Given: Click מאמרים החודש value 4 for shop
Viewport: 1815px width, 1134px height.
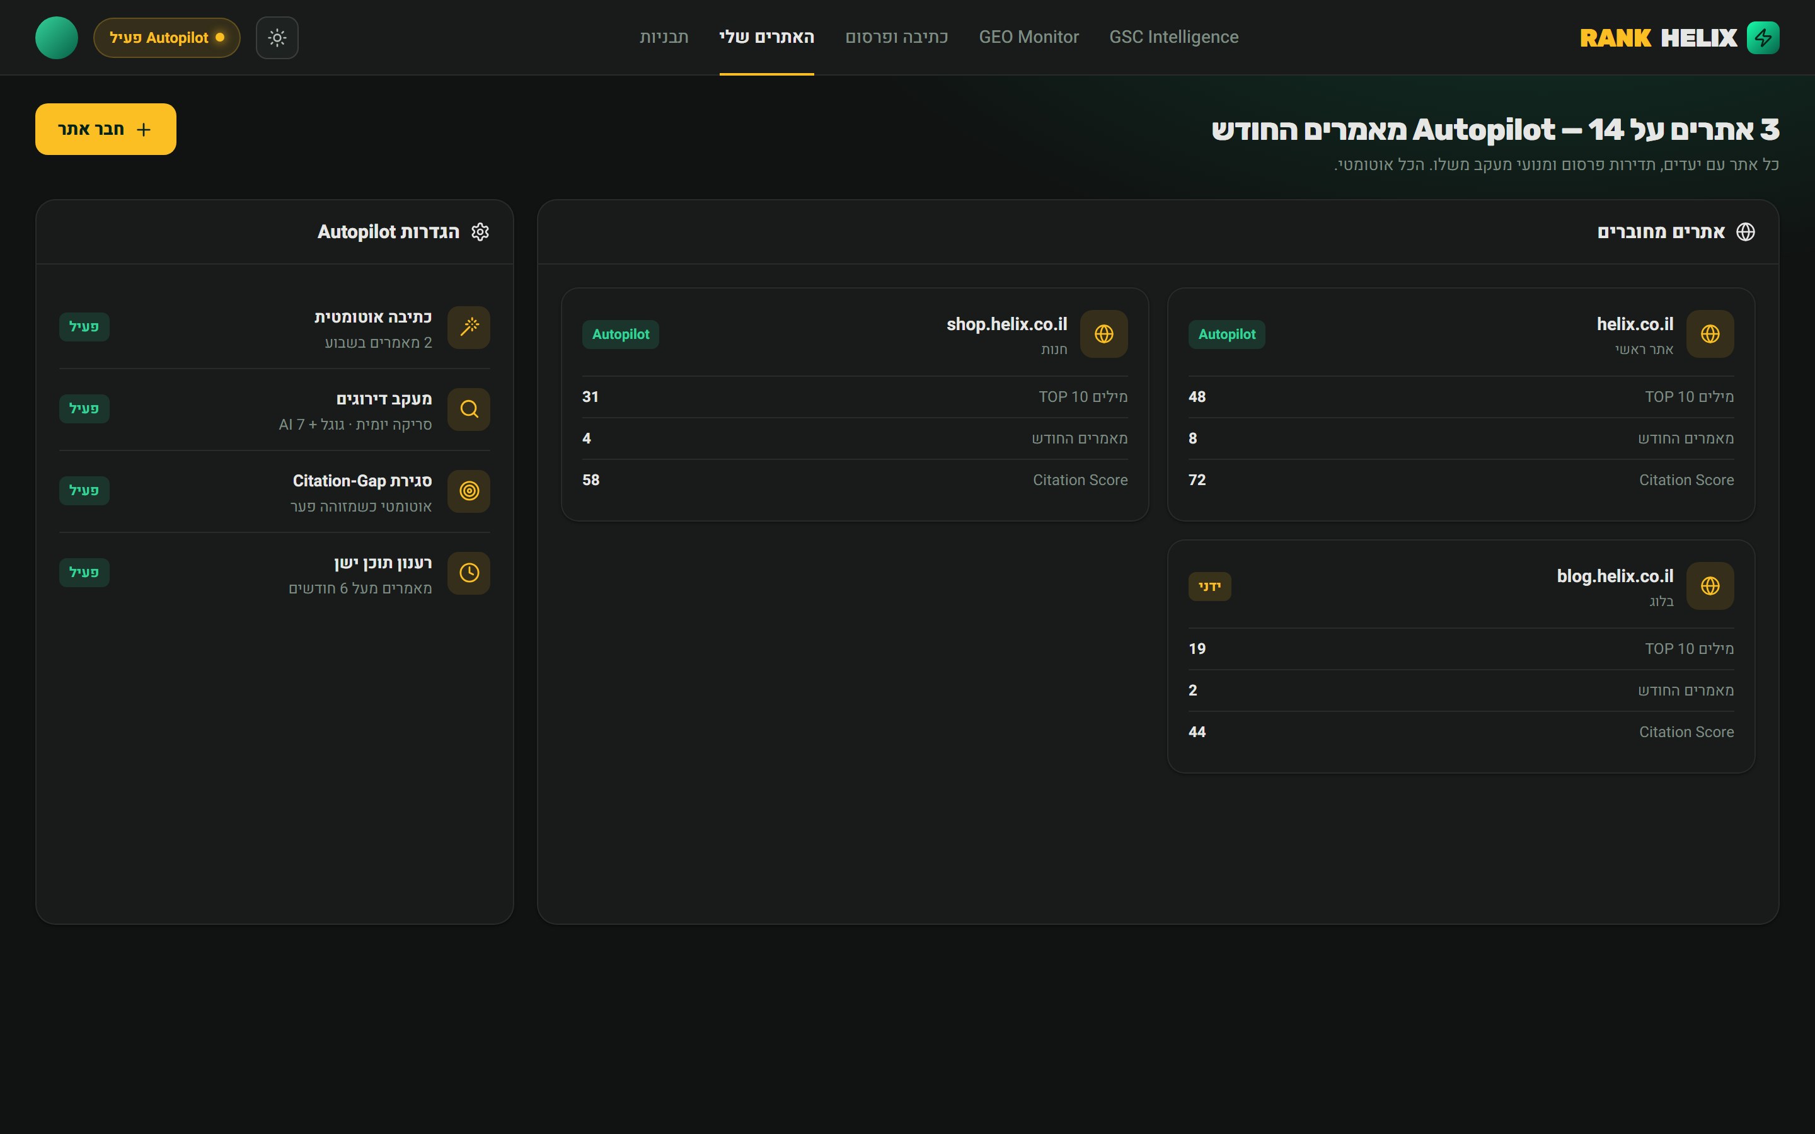Looking at the screenshot, I should [x=587, y=438].
